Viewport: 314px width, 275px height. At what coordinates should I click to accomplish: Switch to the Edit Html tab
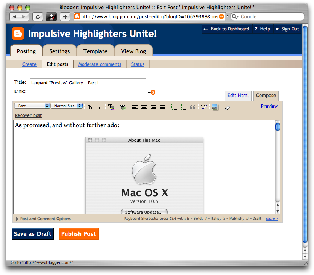(x=238, y=96)
